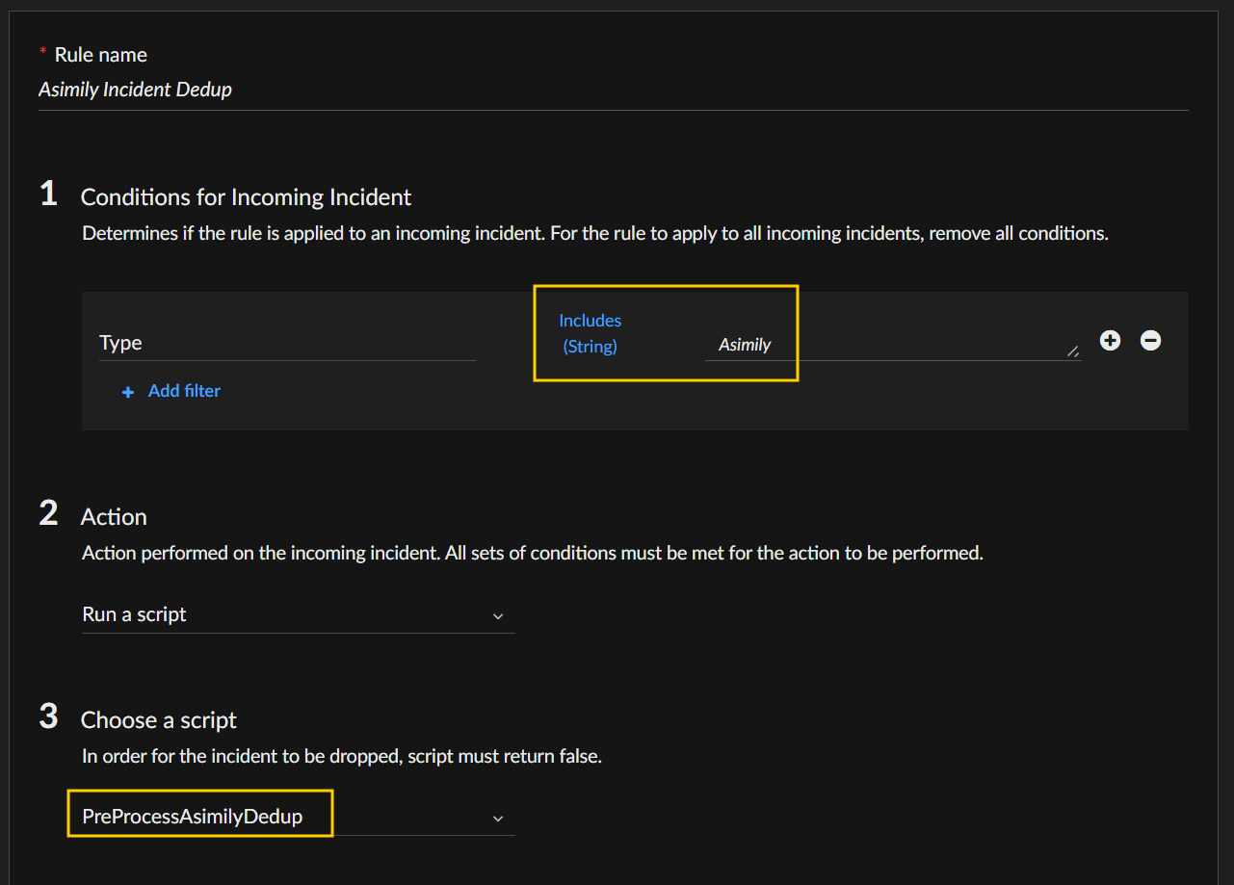Click the Type condition field
The height and width of the screenshot is (885, 1234).
click(x=286, y=343)
